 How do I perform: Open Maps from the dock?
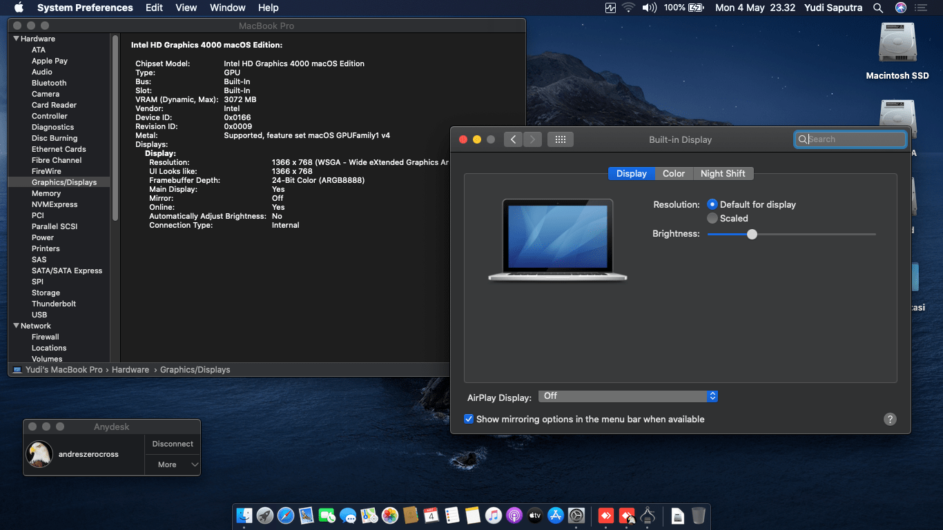[x=369, y=516]
